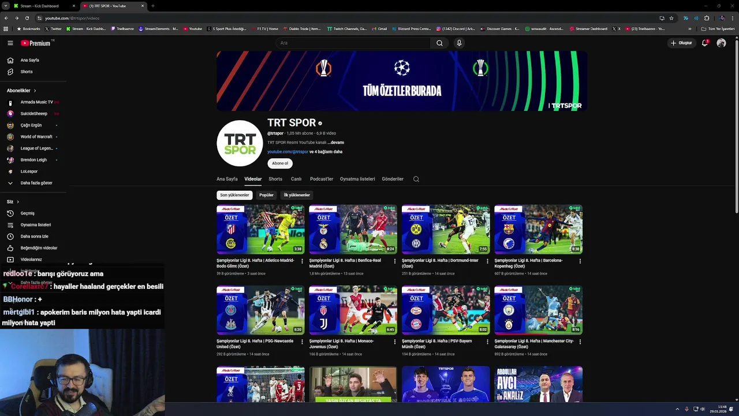Open options menu for Barcelona-Kopenhag video
The image size is (739, 416).
coord(580,261)
